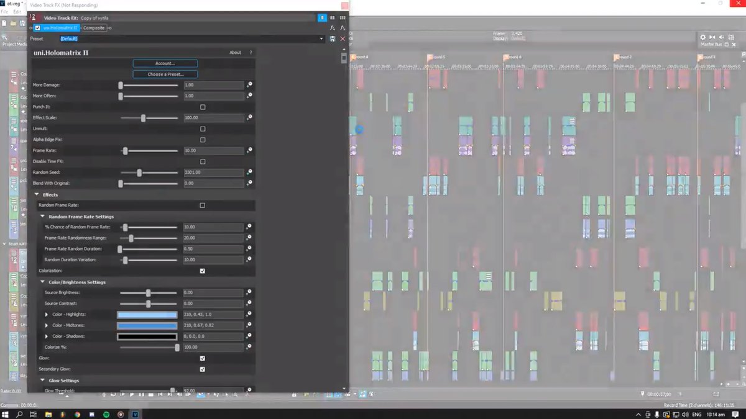Click the Account... button
This screenshot has height=419, width=746.
click(165, 63)
